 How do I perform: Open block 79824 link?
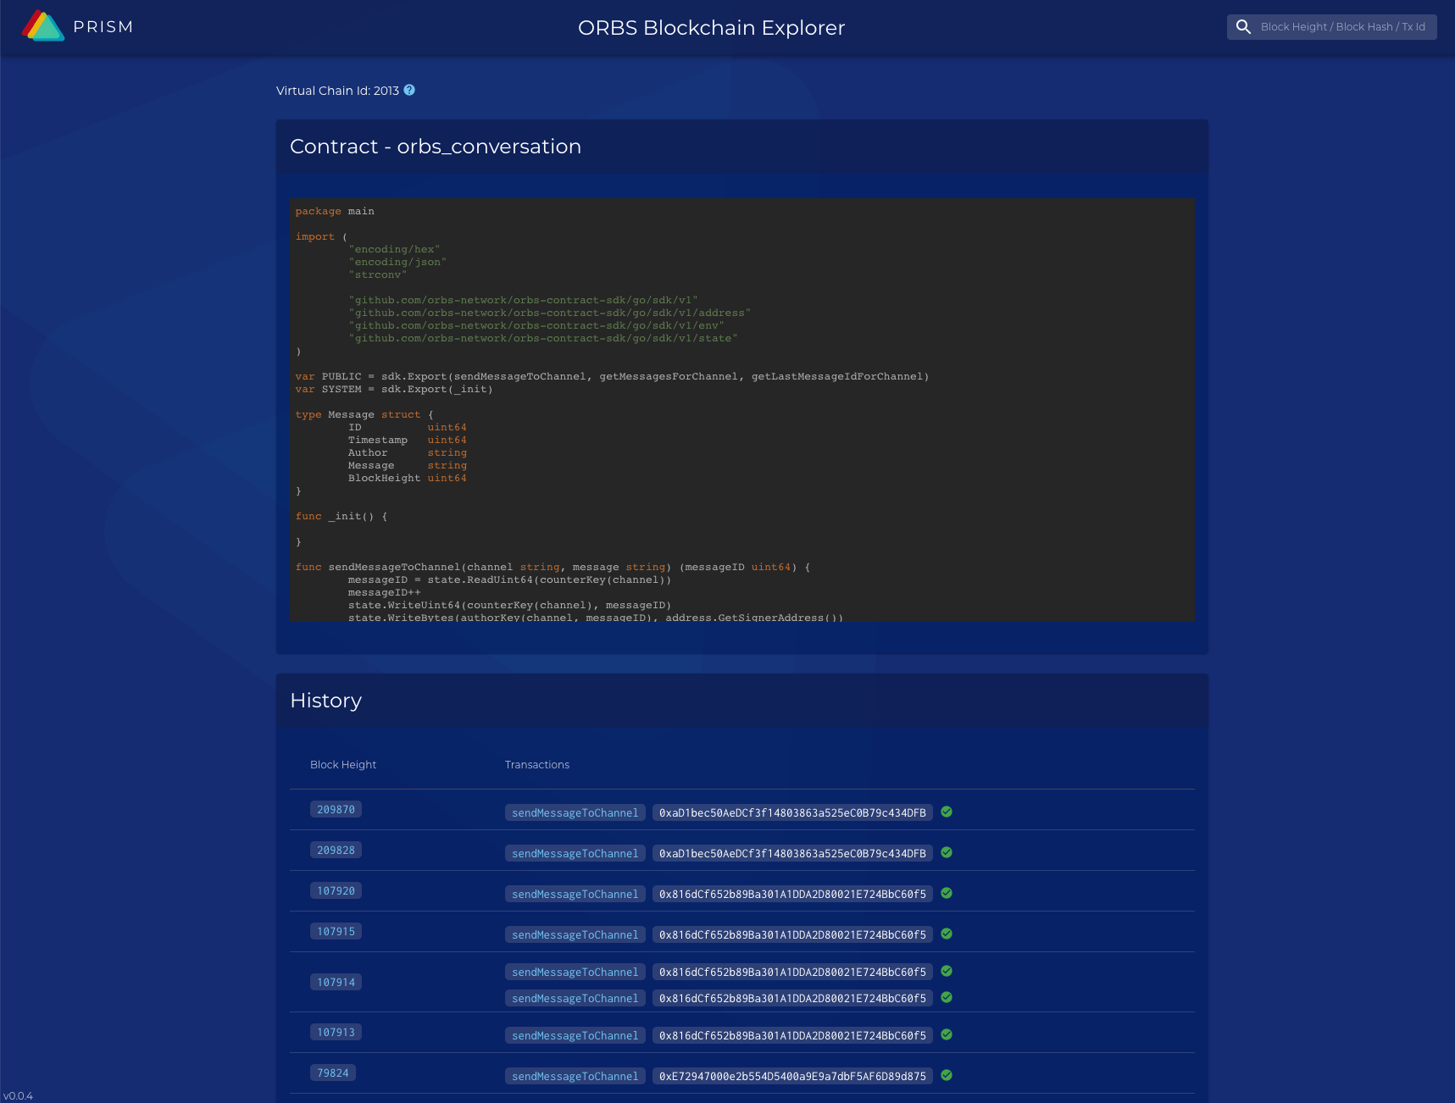coord(333,1073)
